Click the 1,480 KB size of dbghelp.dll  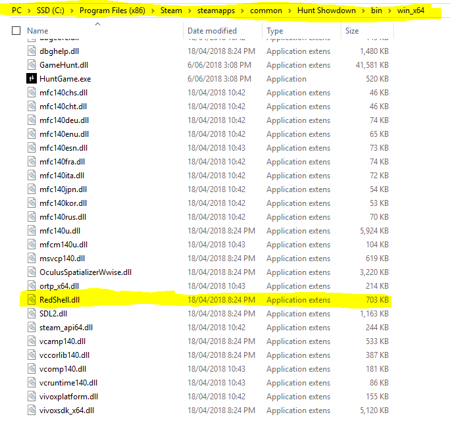tap(374, 51)
